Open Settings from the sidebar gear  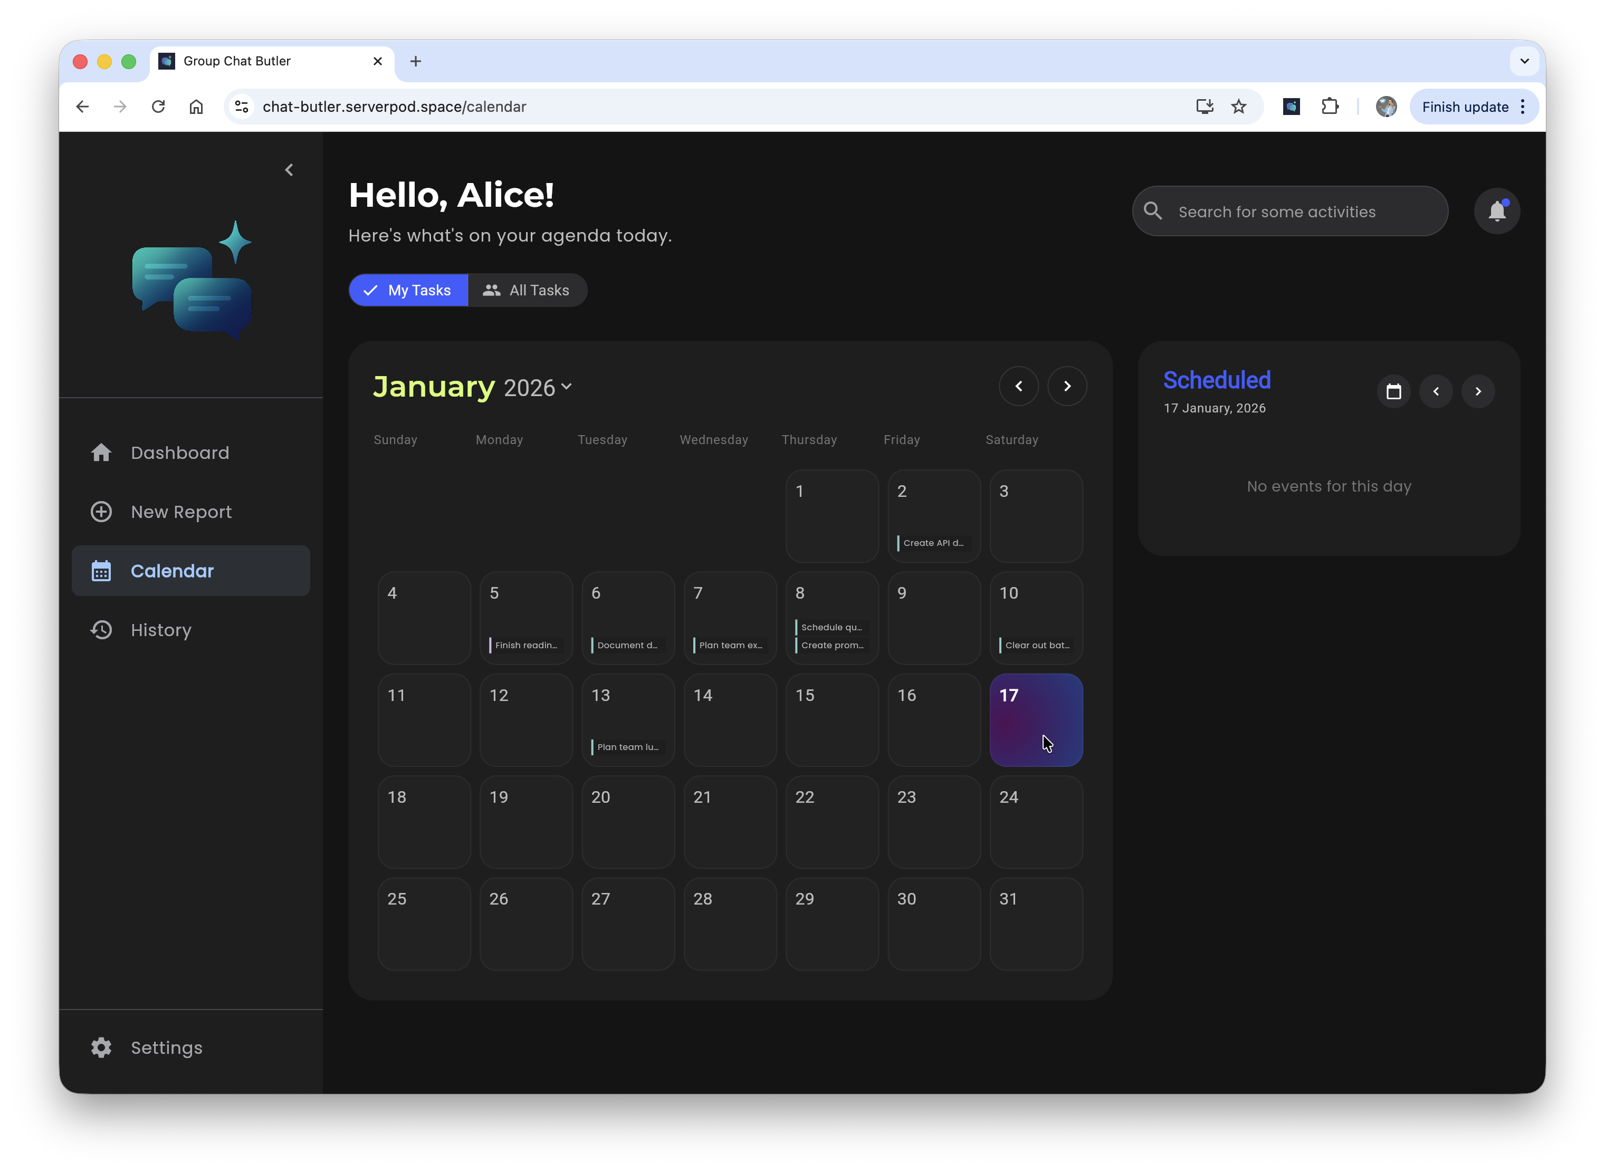click(101, 1047)
